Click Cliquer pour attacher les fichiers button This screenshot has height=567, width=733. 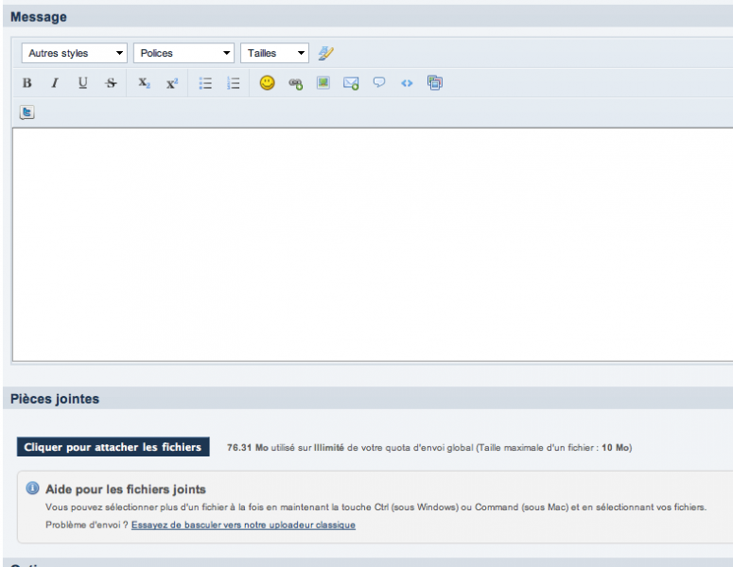113,447
